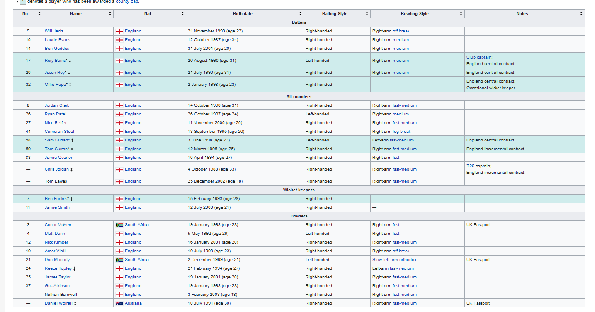Image resolution: width=595 pixels, height=312 pixels.
Task: Open the Ben Foakes player link
Action: point(56,199)
